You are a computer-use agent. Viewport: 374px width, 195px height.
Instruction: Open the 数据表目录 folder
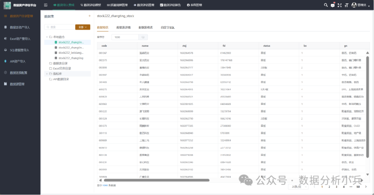pyautogui.click(x=60, y=63)
